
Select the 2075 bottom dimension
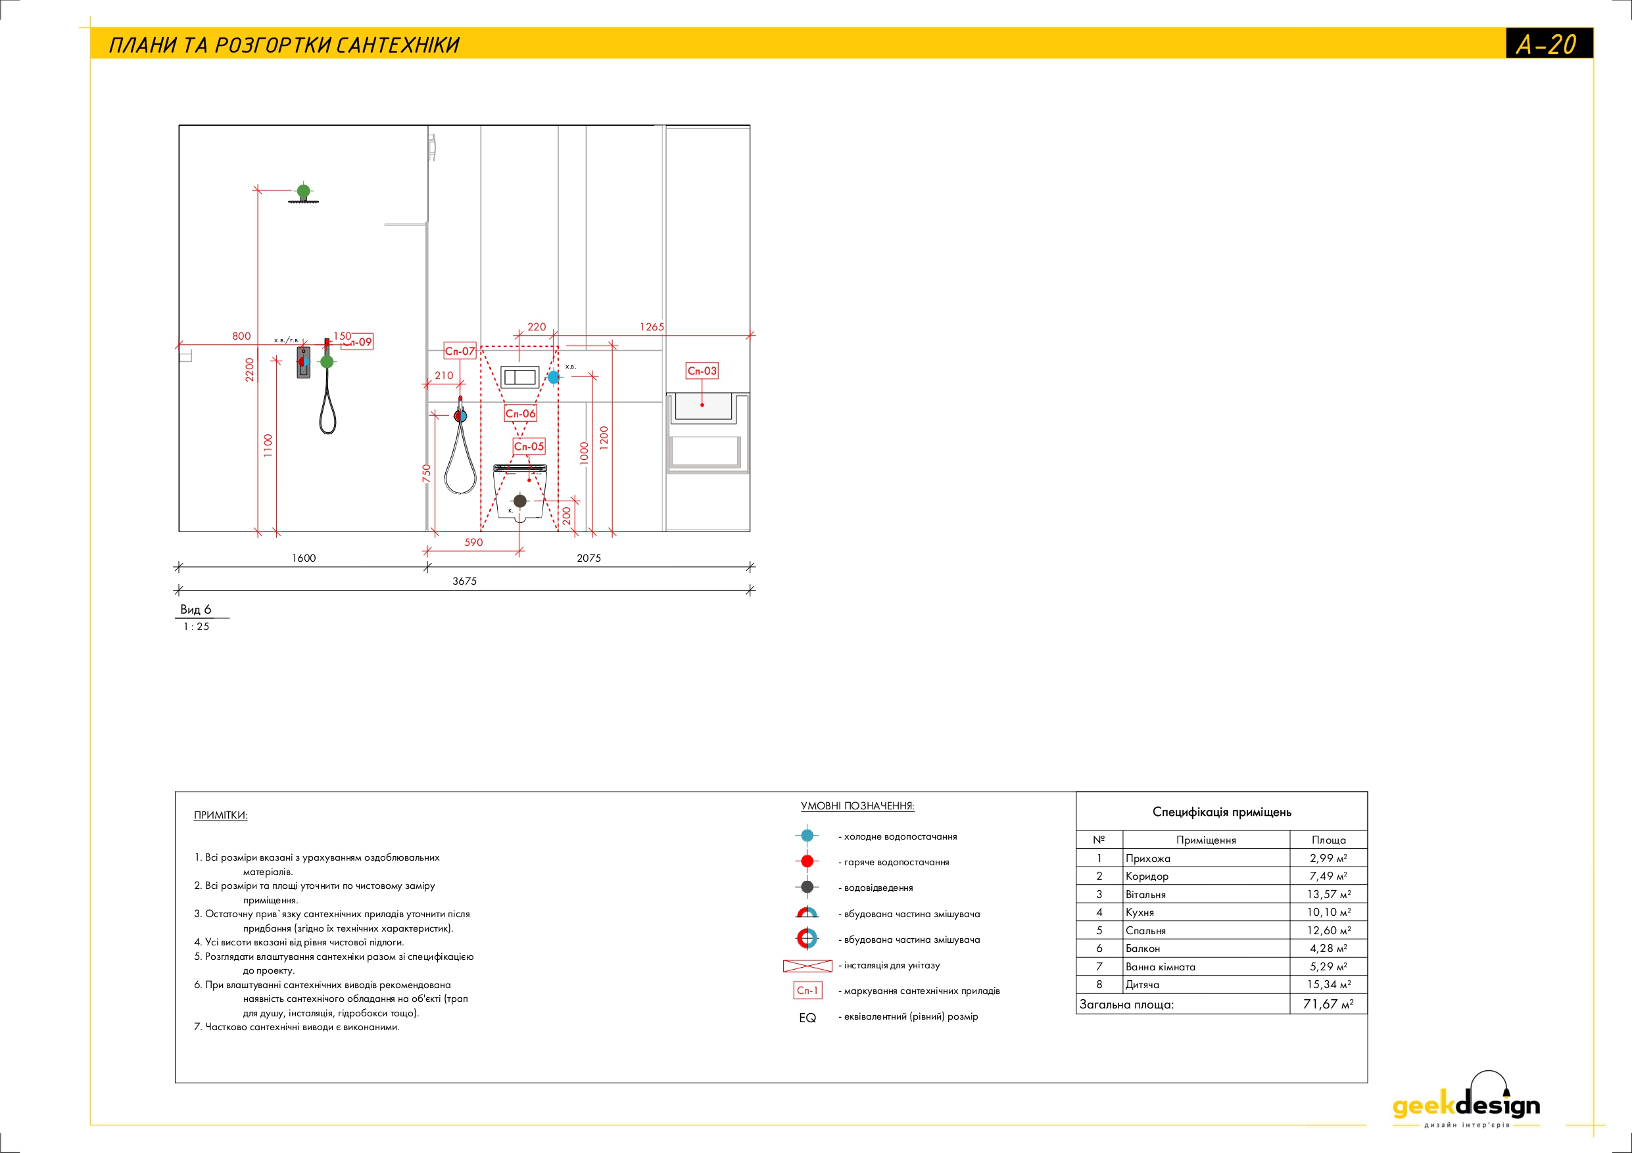pos(588,558)
